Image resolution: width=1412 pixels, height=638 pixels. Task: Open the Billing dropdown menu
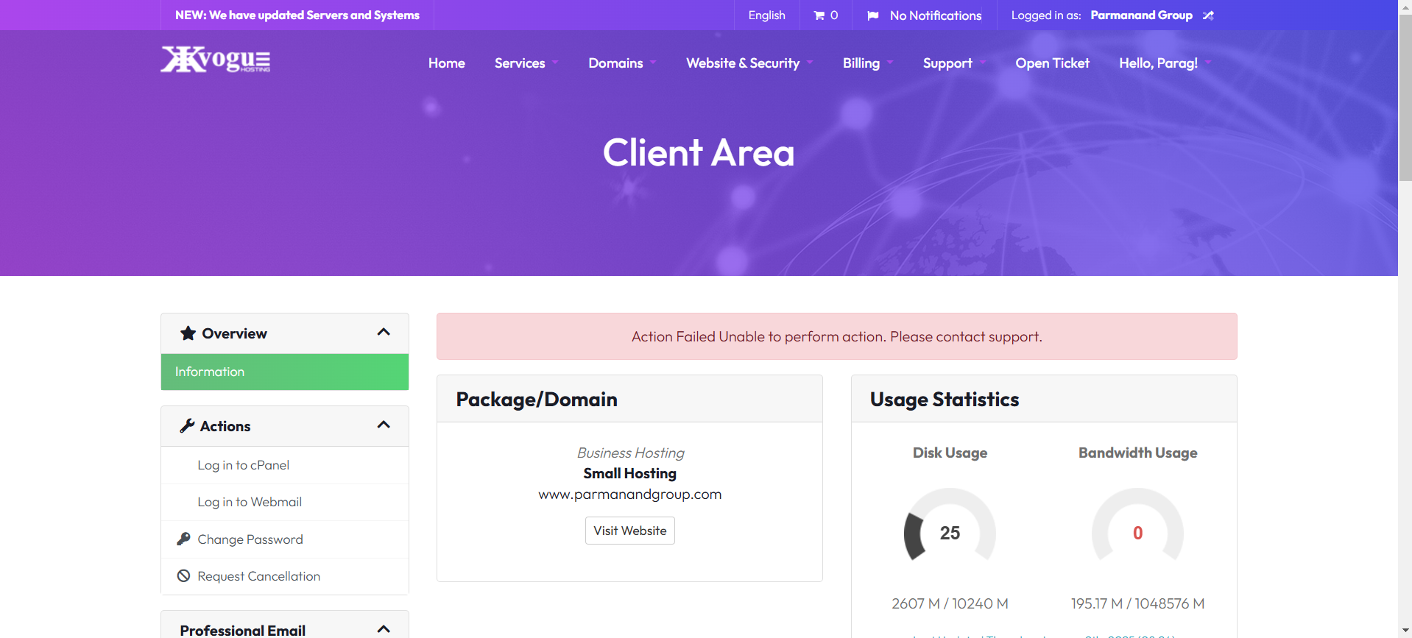click(868, 63)
